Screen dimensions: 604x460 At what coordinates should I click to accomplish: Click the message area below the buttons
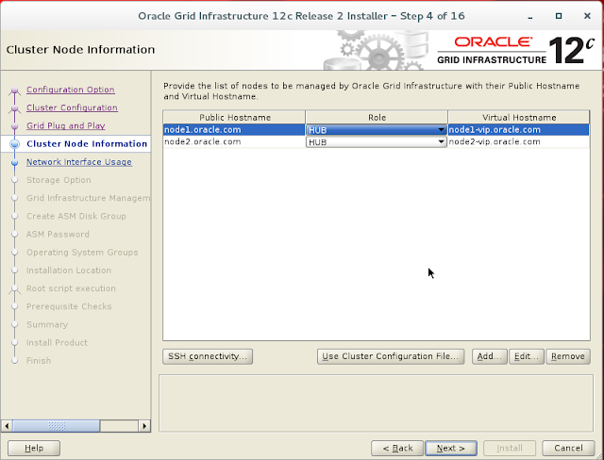coord(376,403)
